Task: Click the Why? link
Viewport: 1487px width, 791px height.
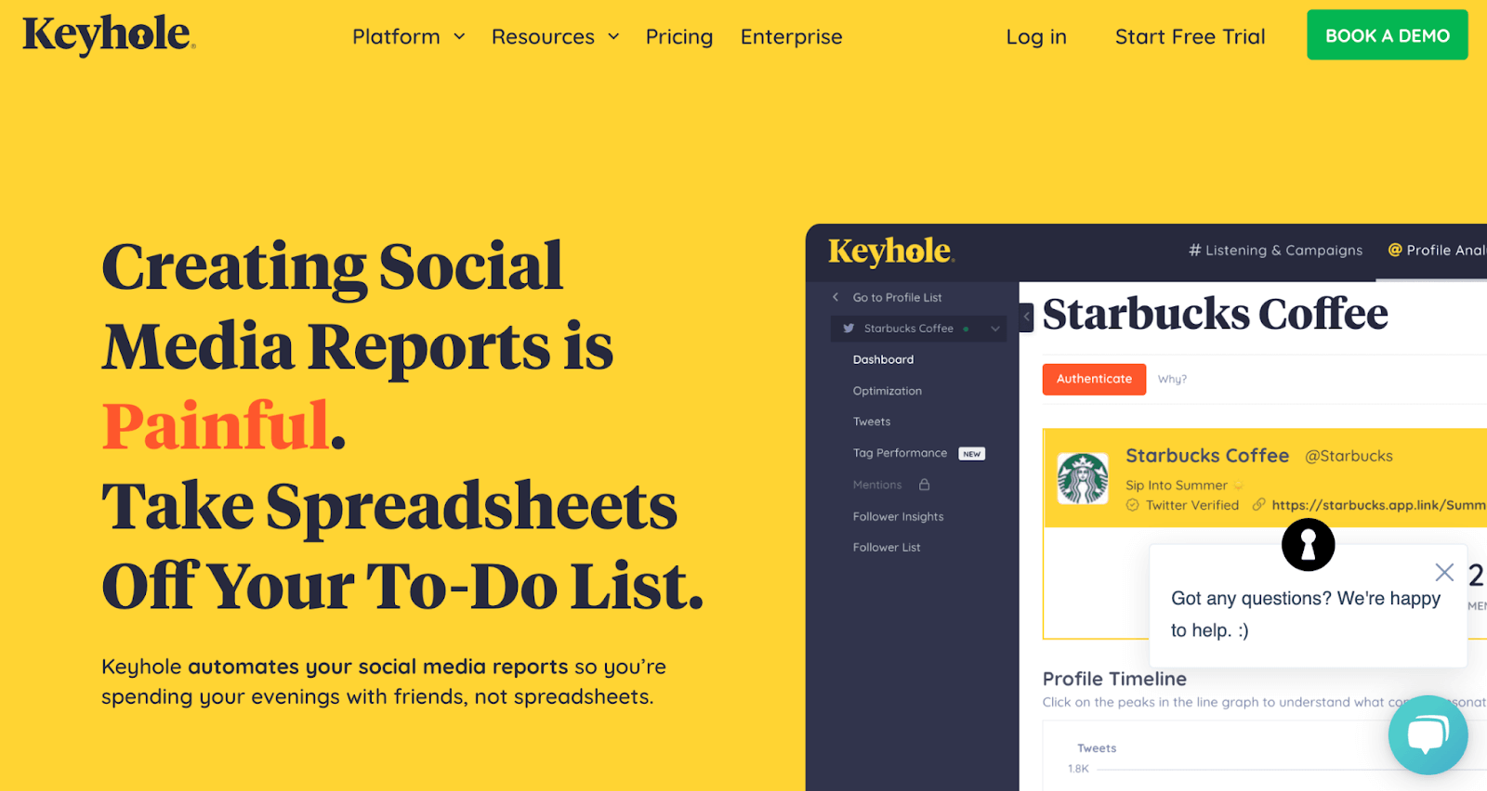Action: tap(1172, 379)
